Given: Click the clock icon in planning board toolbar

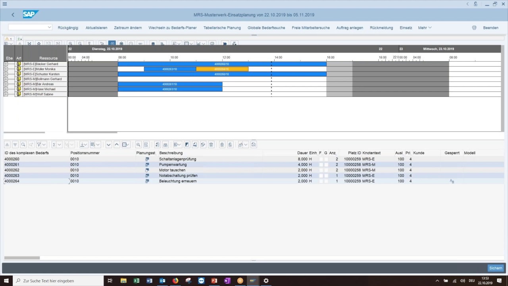Looking at the screenshot, I should [x=131, y=44].
